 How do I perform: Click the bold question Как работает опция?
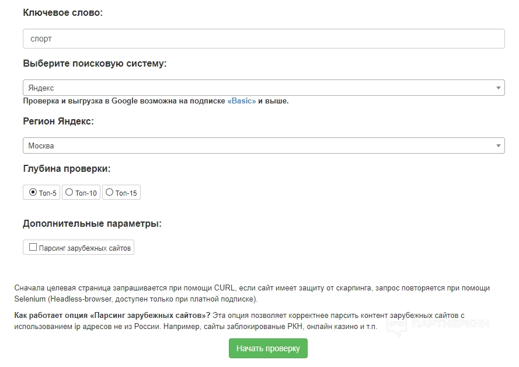coord(112,315)
